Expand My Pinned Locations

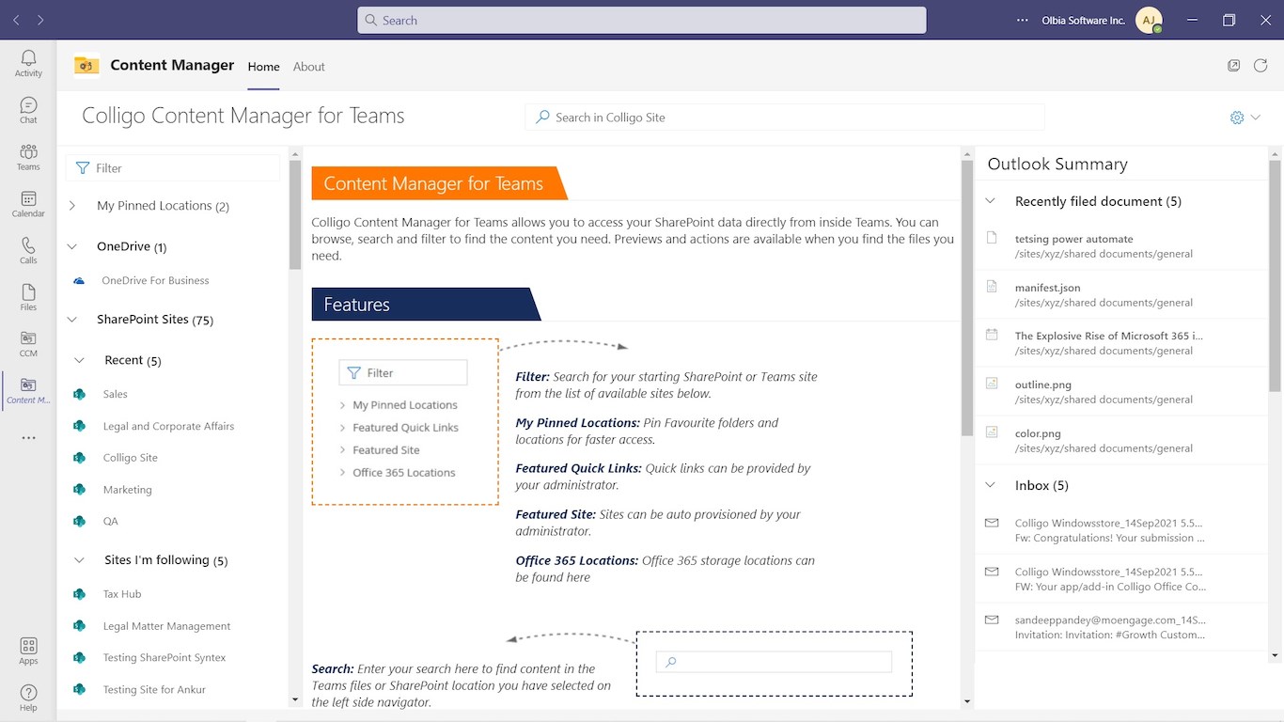[72, 206]
